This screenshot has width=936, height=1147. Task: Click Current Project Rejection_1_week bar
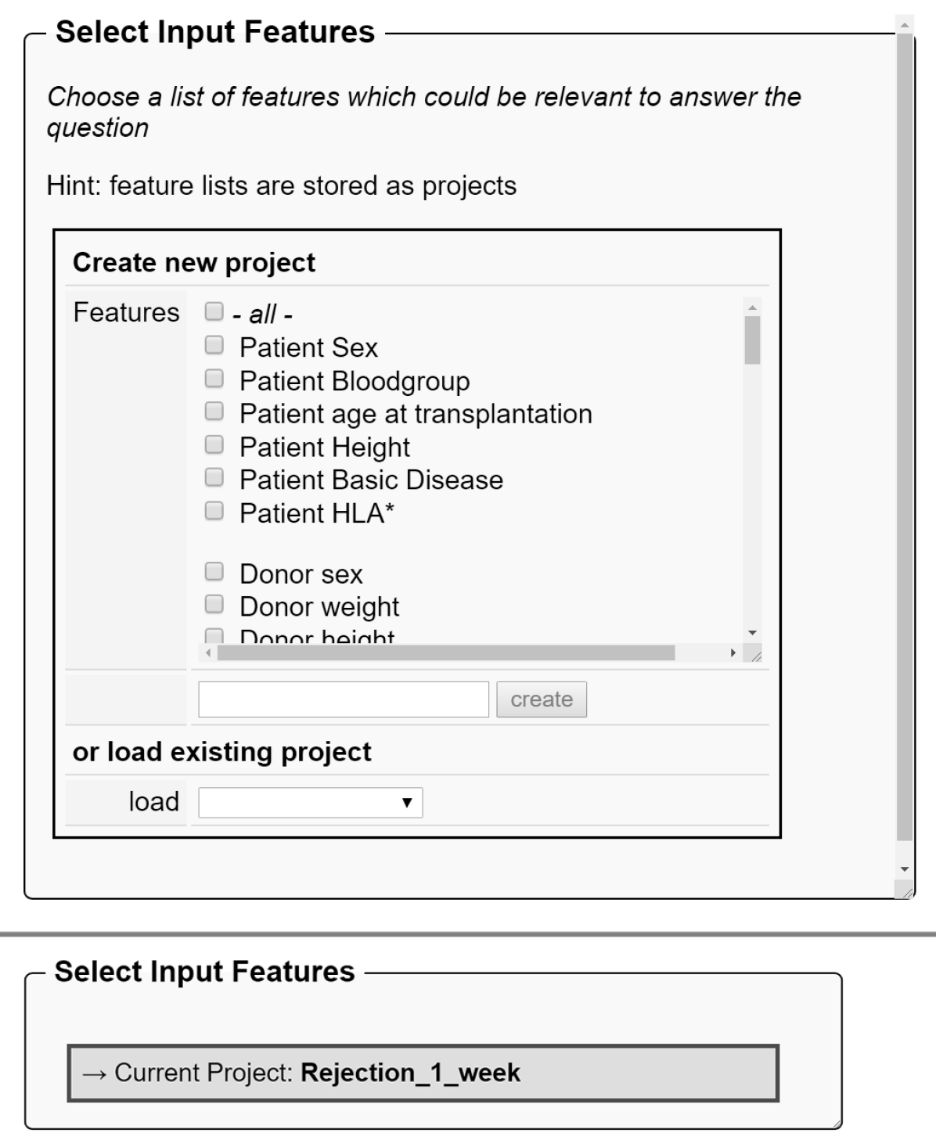coord(423,1073)
